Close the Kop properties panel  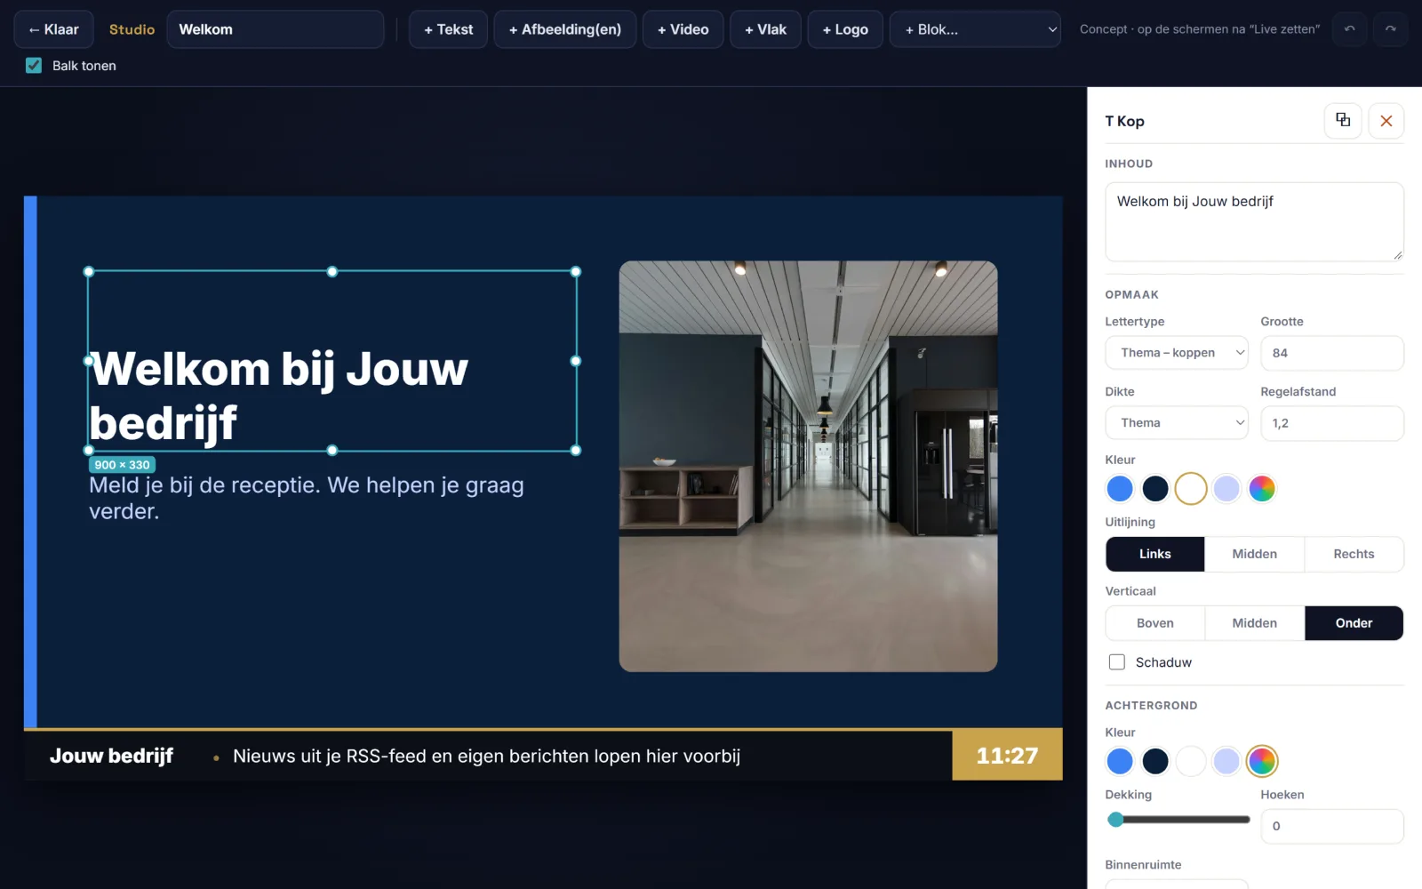1386,120
